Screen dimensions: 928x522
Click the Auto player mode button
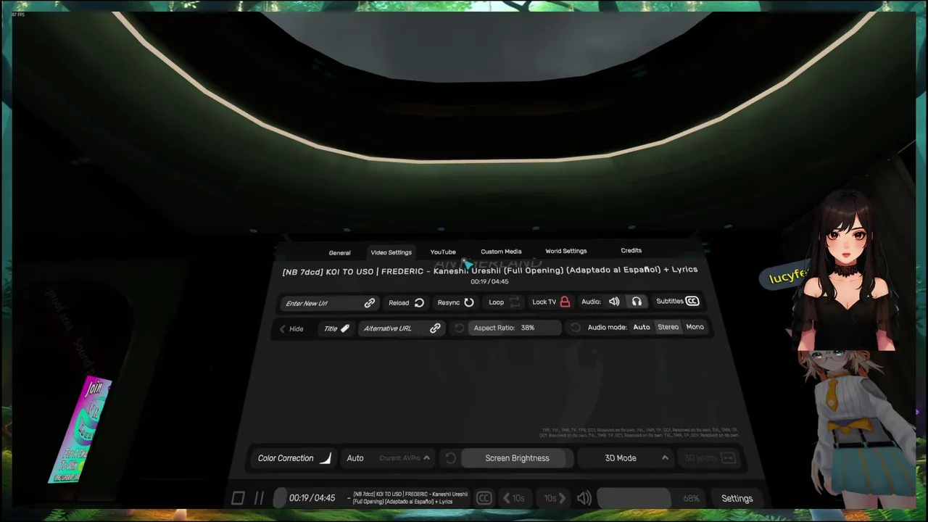click(x=355, y=458)
